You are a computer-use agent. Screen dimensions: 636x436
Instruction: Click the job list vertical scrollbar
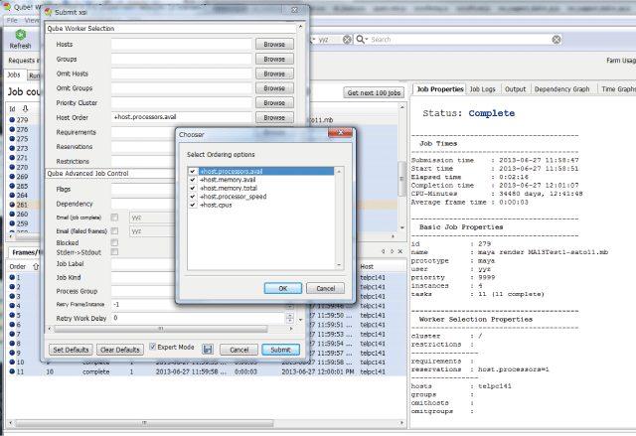[401, 179]
